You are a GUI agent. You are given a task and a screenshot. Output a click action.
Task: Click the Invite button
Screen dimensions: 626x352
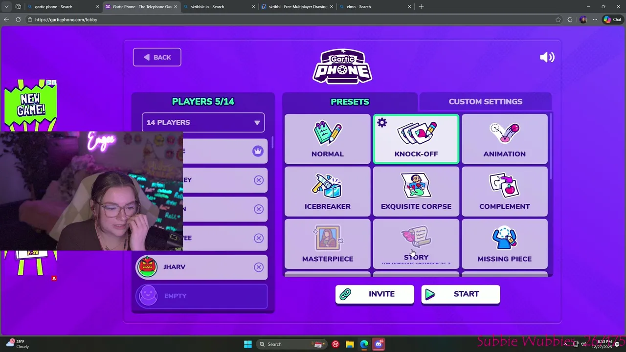pyautogui.click(x=375, y=294)
